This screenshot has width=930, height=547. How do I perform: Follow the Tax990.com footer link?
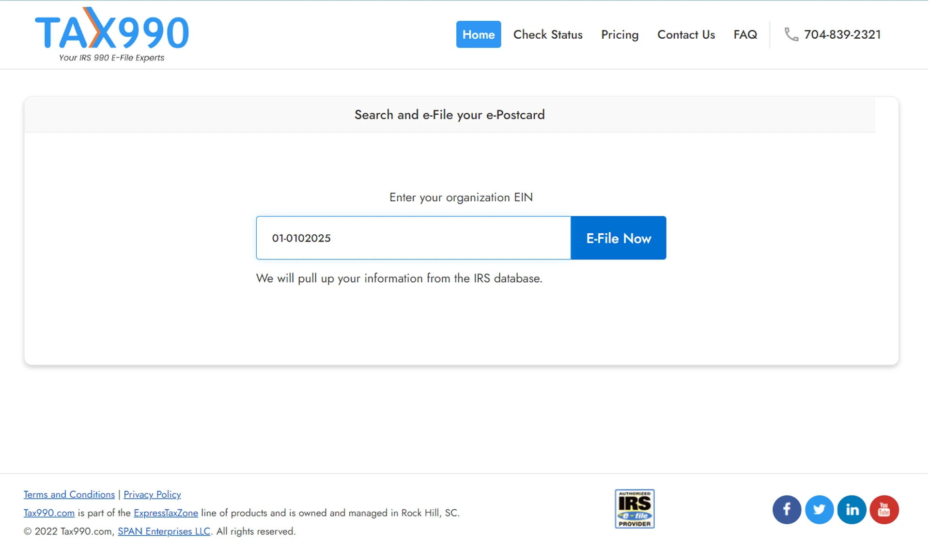coord(49,513)
